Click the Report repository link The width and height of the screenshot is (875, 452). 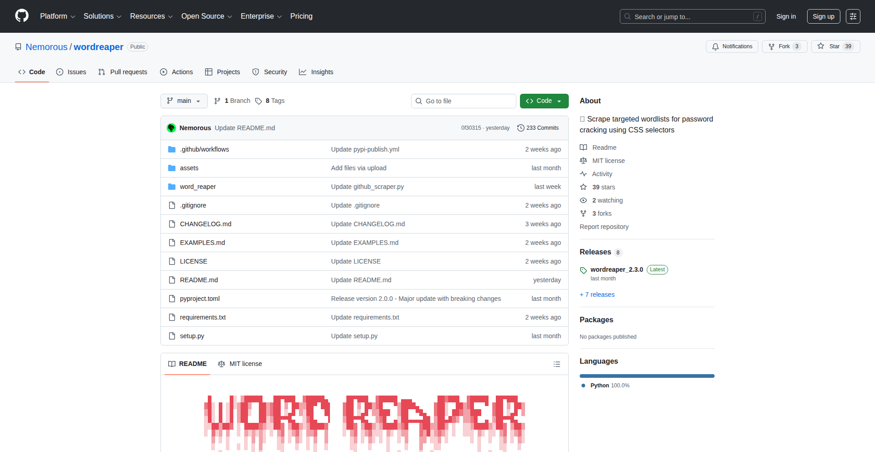(604, 227)
